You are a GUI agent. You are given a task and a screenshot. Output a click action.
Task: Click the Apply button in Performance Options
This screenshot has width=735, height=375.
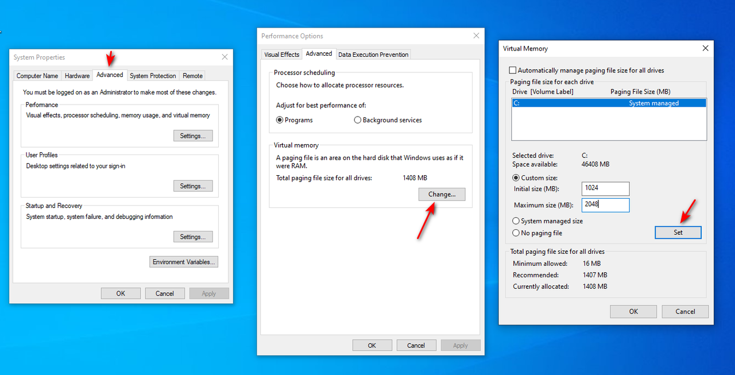point(461,345)
